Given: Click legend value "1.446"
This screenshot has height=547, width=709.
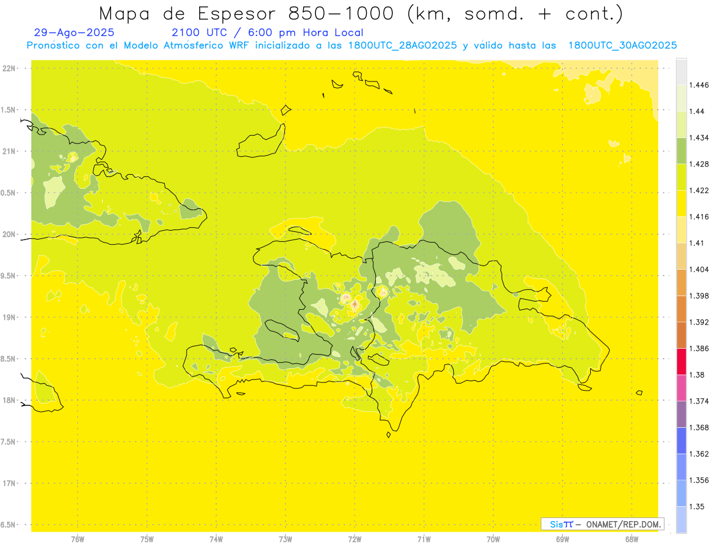Looking at the screenshot, I should tap(699, 86).
